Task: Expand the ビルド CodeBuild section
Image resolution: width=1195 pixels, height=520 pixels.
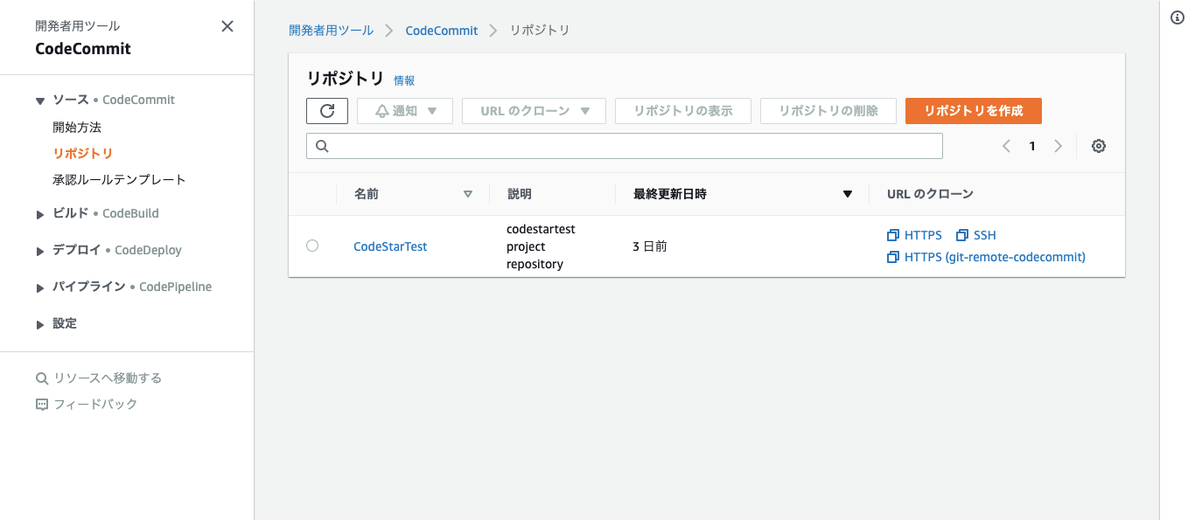Action: (40, 214)
